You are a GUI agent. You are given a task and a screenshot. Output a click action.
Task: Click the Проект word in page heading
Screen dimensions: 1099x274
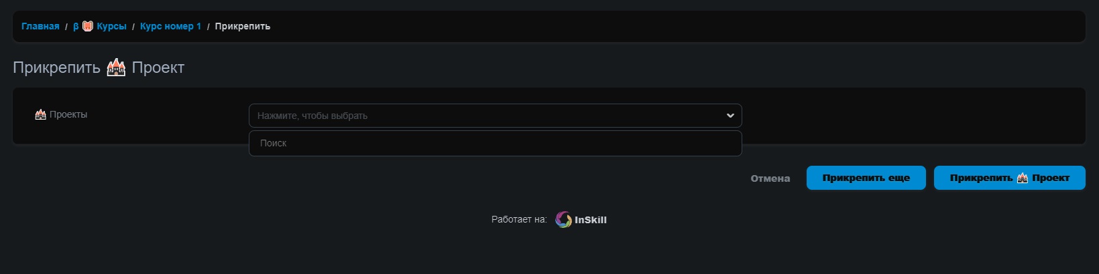coord(158,67)
